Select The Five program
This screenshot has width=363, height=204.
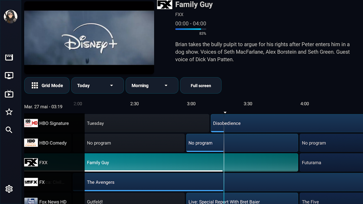point(331,199)
